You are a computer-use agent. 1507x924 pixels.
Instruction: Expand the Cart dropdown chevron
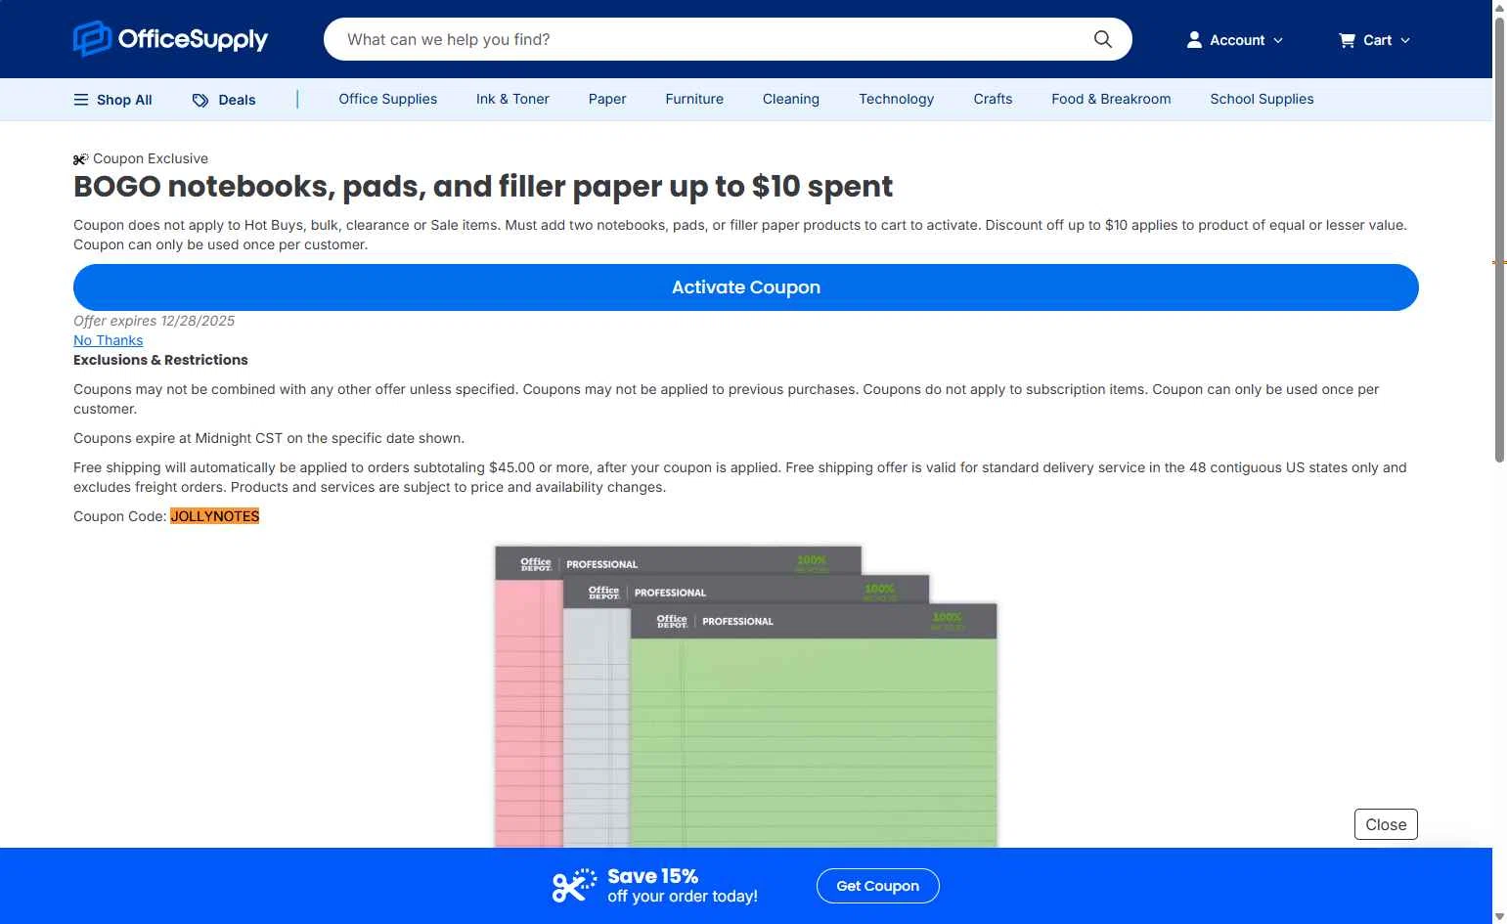tap(1405, 40)
